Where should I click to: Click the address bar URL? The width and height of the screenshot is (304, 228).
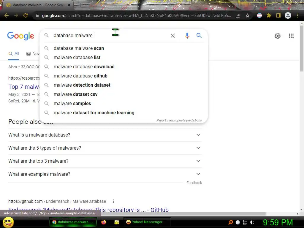[x=137, y=15]
